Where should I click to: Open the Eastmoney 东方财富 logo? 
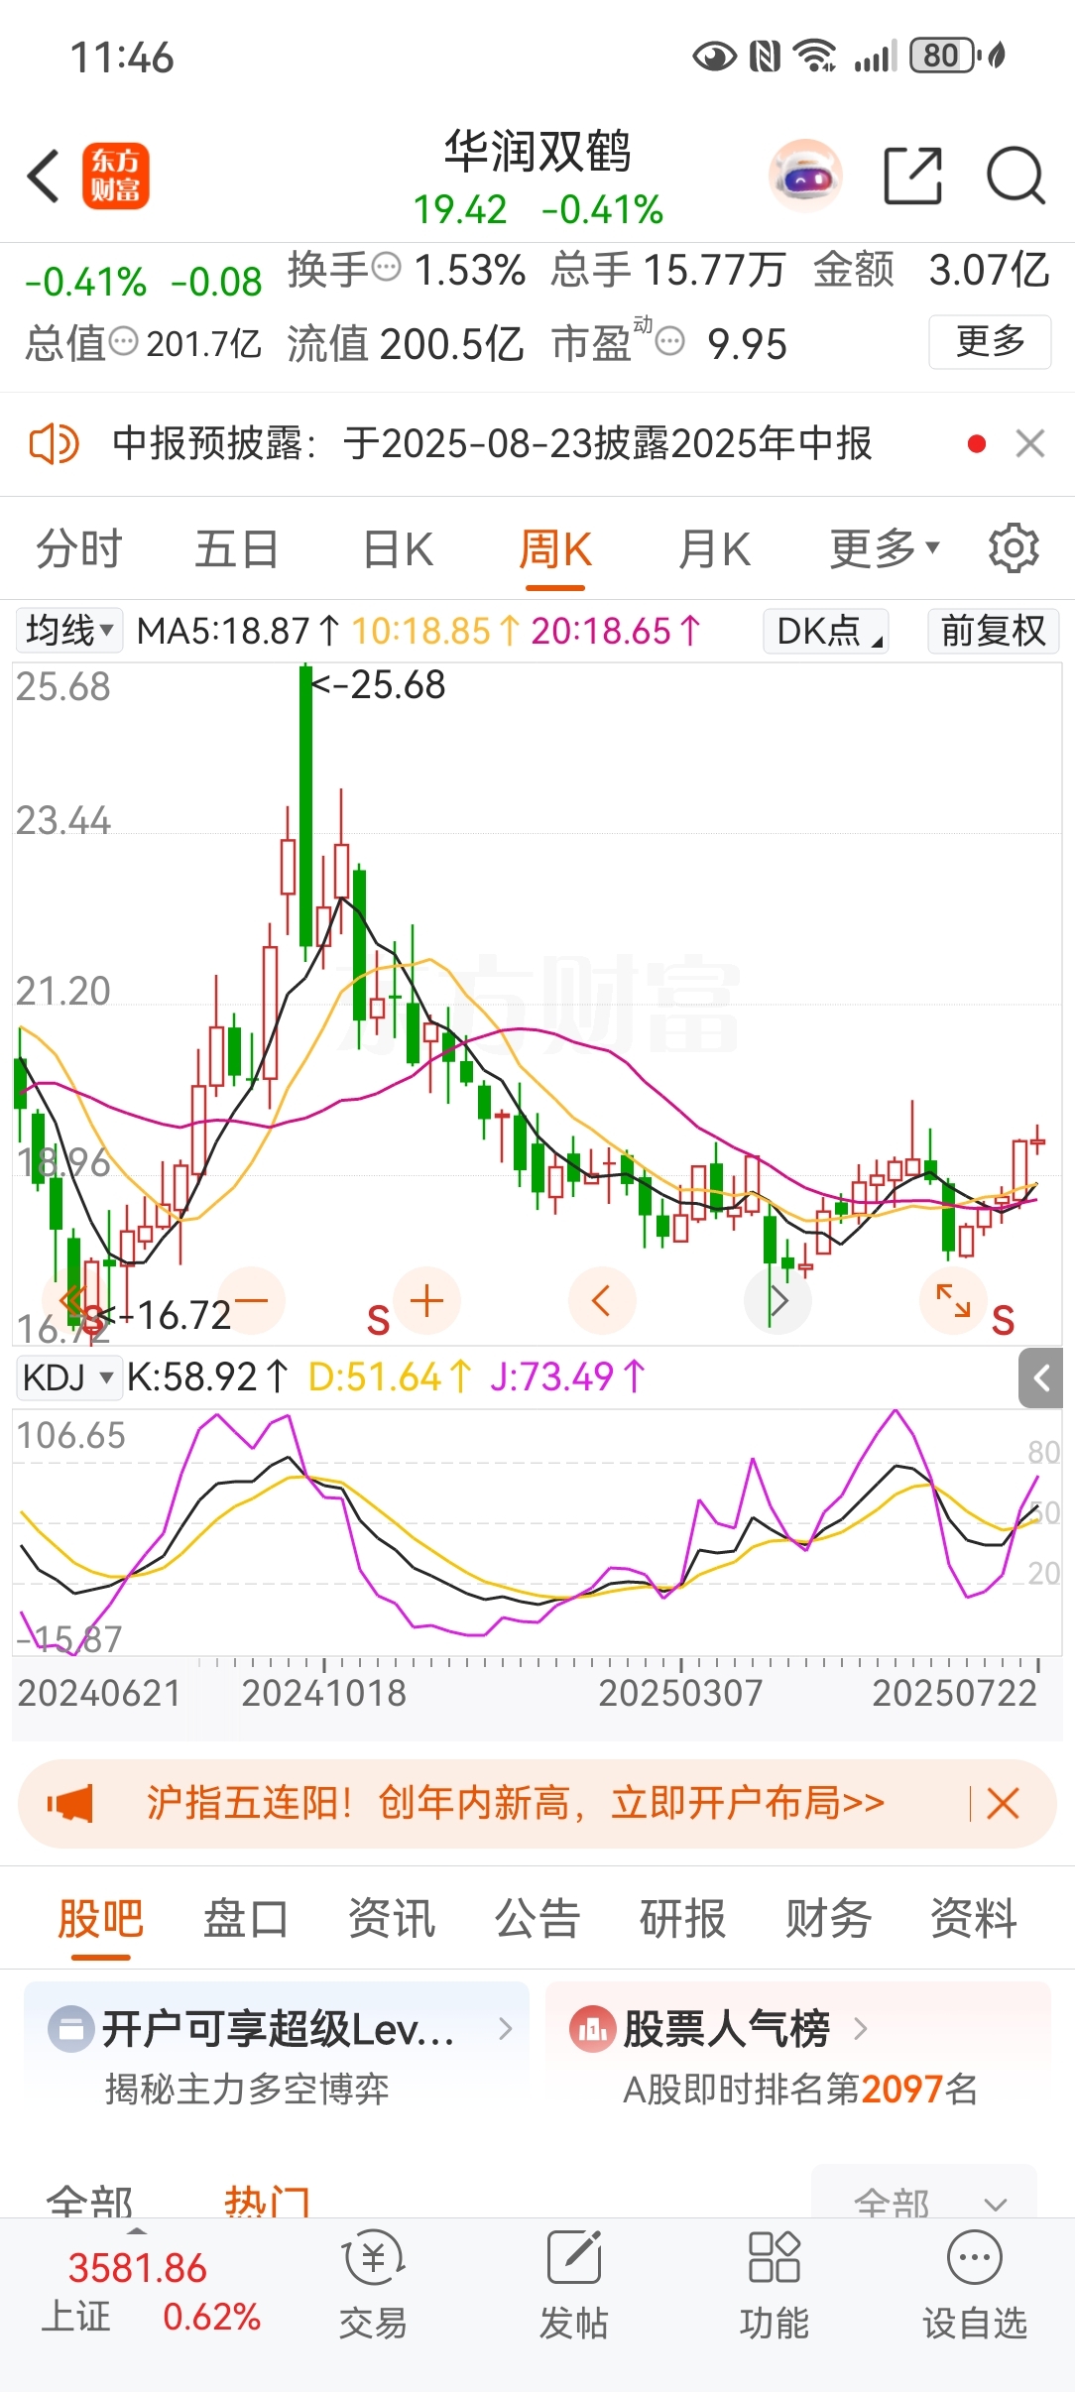[x=116, y=177]
